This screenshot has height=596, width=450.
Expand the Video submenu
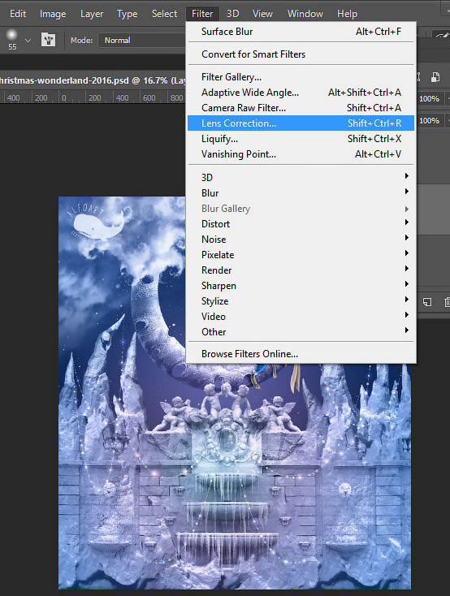click(301, 316)
